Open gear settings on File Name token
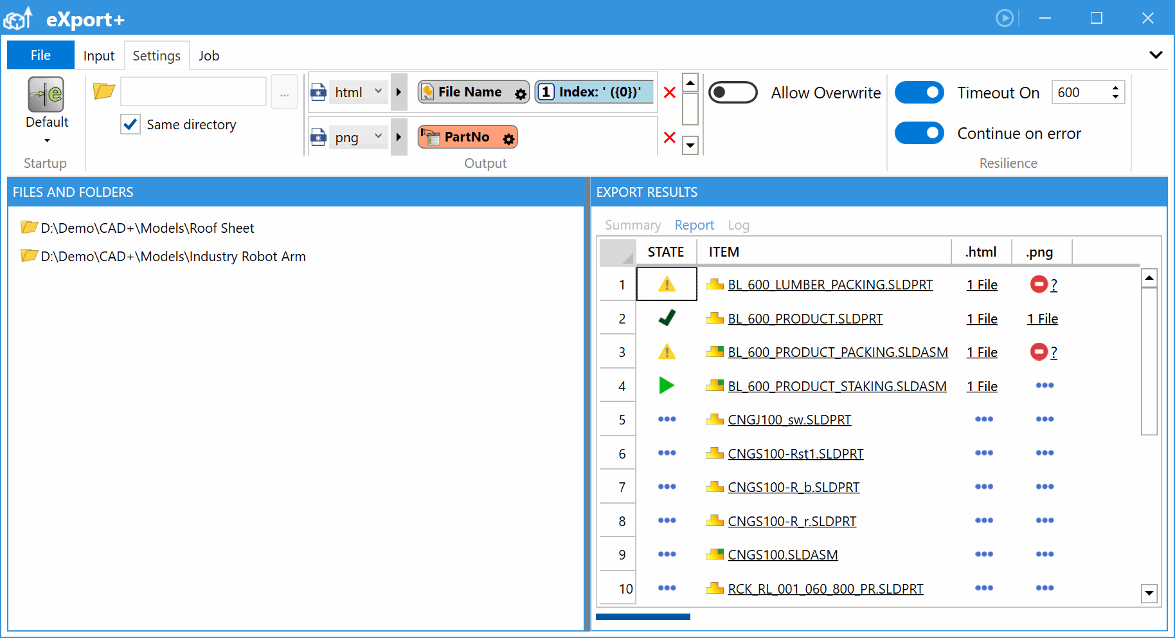Image resolution: width=1175 pixels, height=638 pixels. pyautogui.click(x=520, y=95)
